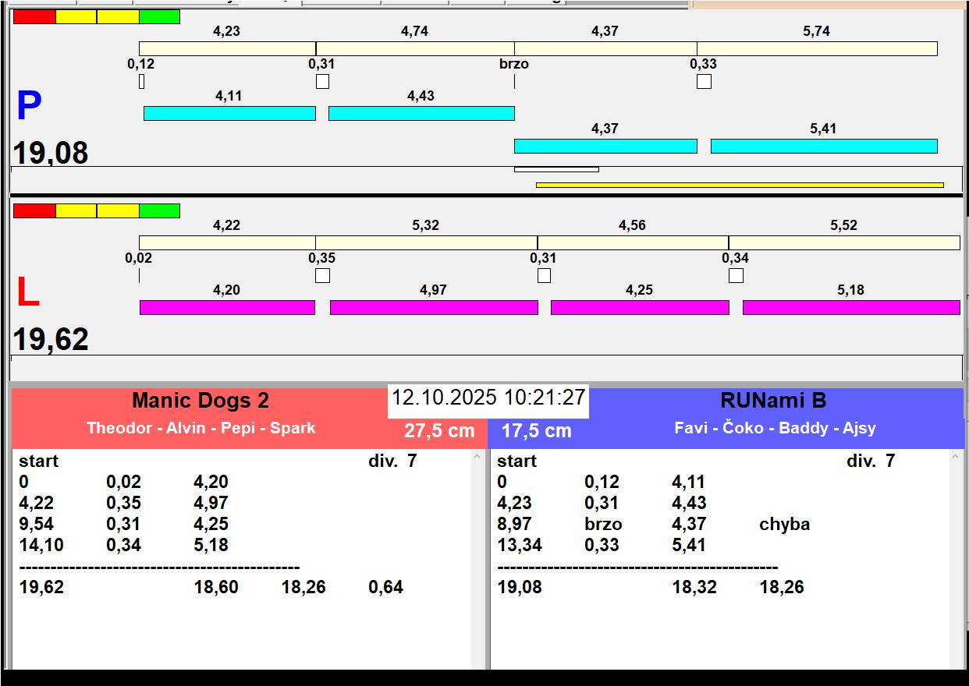Click the red start light in lane L
The width and height of the screenshot is (969, 686).
point(34,210)
